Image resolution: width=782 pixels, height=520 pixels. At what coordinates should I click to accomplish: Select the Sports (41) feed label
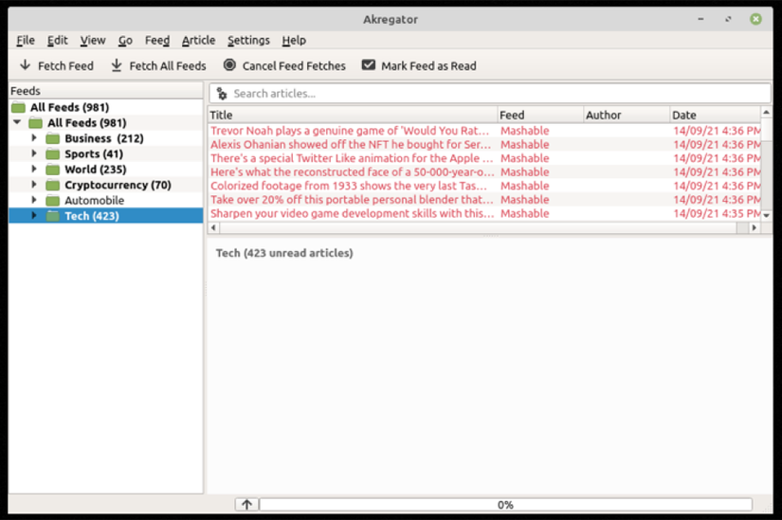click(94, 154)
